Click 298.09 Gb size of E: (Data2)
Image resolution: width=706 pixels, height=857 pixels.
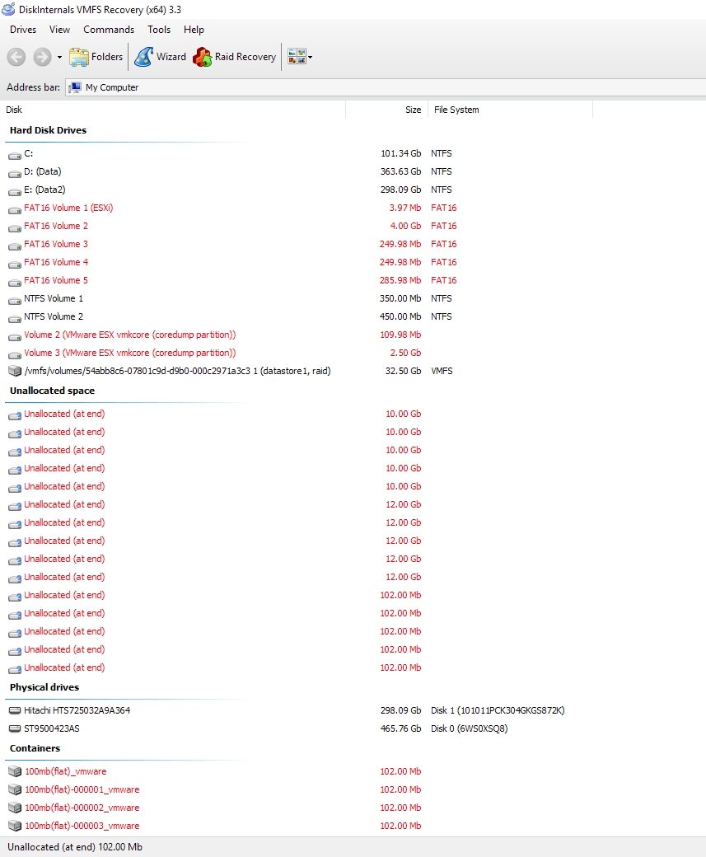pyautogui.click(x=401, y=190)
